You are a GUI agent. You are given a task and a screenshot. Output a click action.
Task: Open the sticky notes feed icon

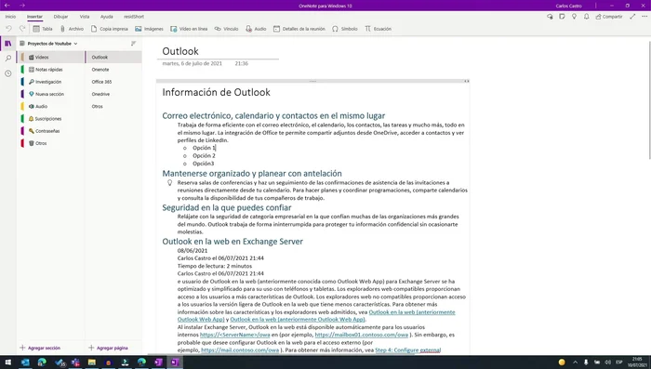coord(562,17)
